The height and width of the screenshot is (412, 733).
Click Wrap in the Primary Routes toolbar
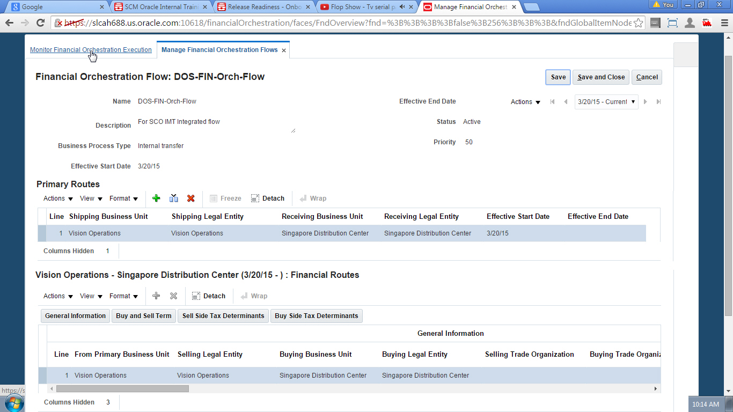(313, 198)
